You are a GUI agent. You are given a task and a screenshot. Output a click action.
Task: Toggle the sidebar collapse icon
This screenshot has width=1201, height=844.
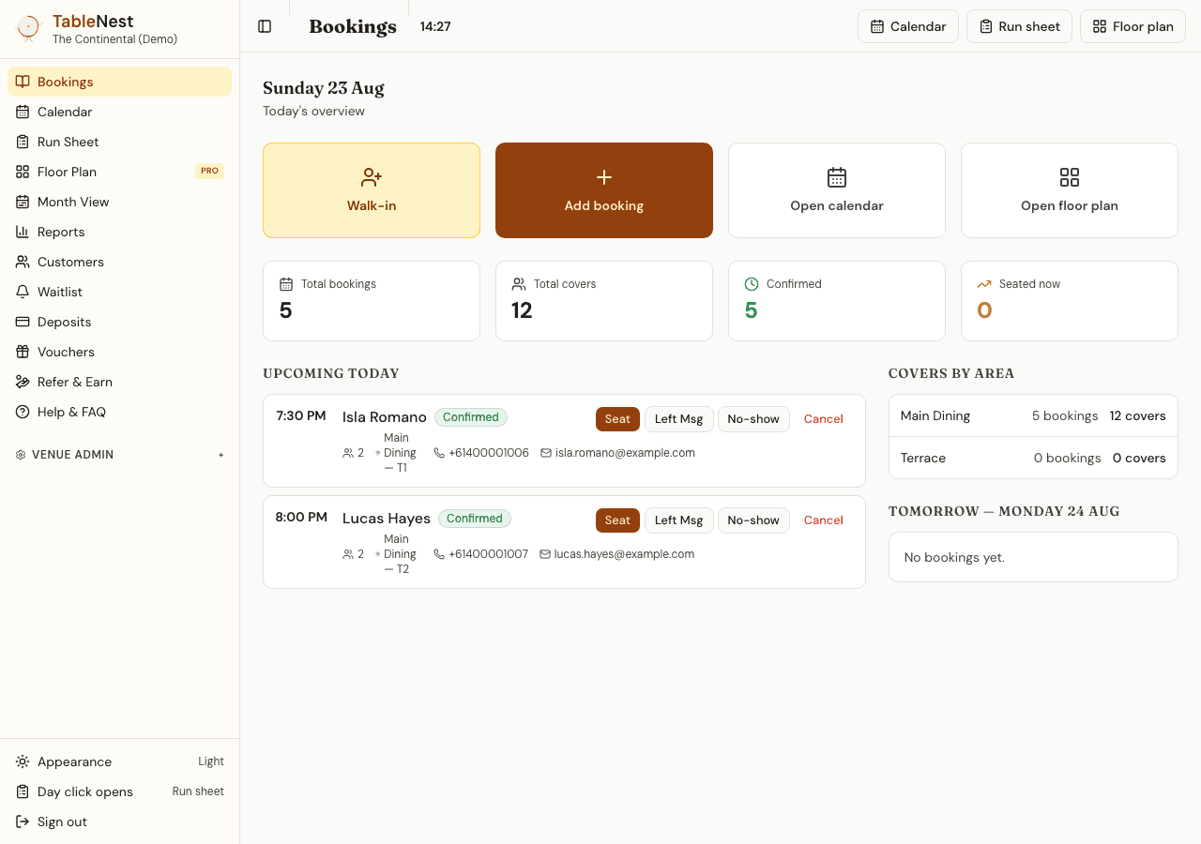tap(265, 26)
